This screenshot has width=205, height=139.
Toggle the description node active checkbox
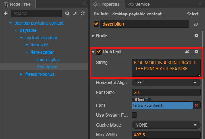(96, 24)
